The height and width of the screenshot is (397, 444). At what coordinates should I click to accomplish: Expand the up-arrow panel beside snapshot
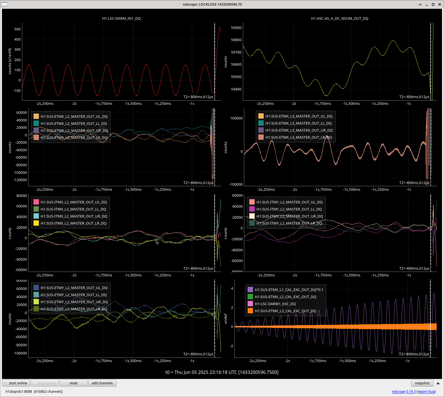tap(438, 383)
